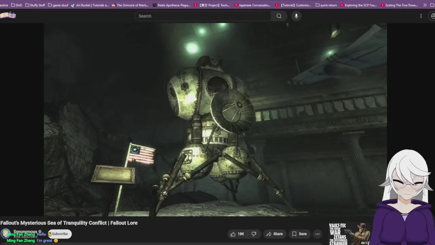
Task: Click chat message "I'm great"
Action: pyautogui.click(x=45, y=241)
